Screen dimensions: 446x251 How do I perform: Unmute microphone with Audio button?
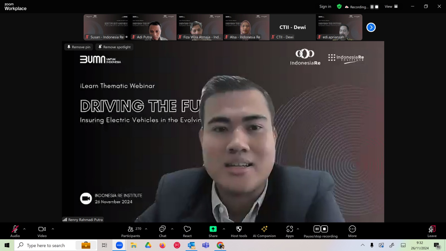[x=15, y=231]
